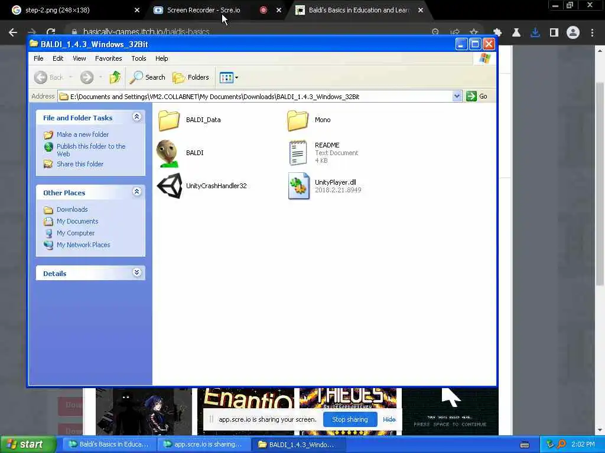Open the View menu

coord(79,58)
